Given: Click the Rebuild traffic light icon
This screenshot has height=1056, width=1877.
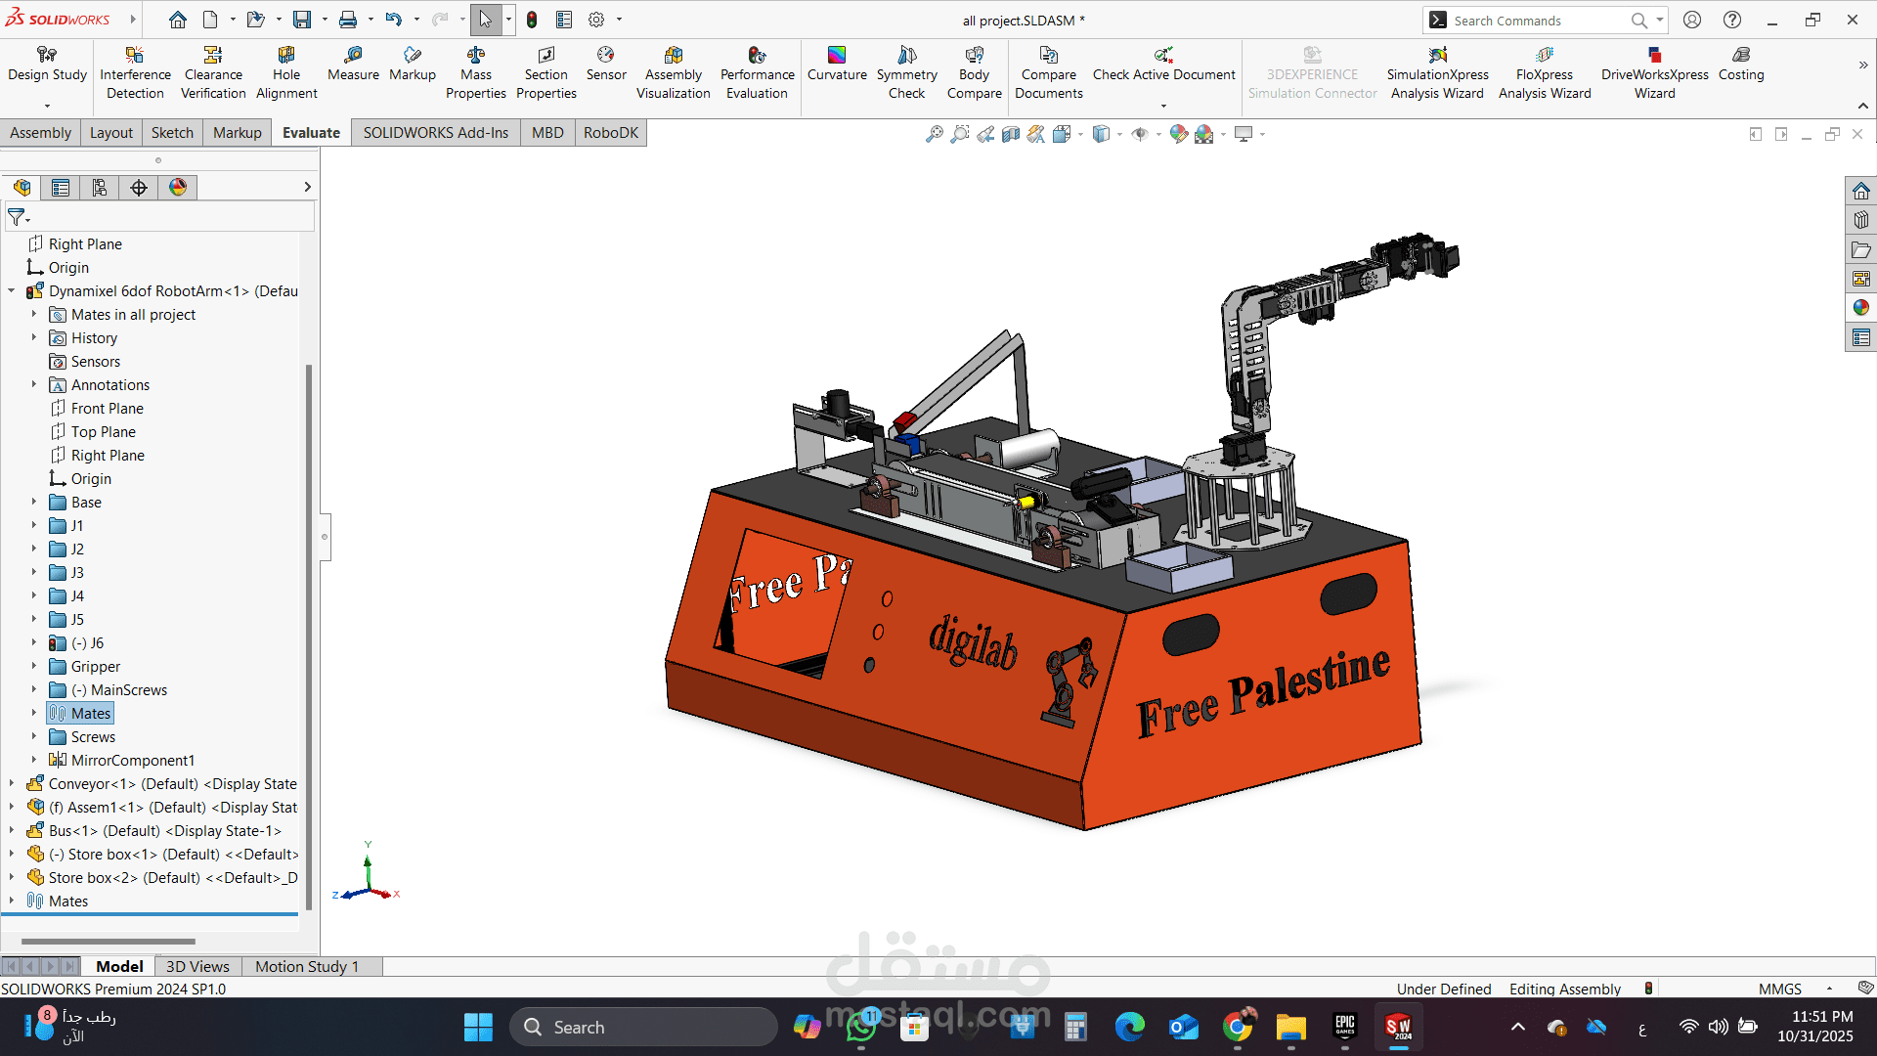Looking at the screenshot, I should click(532, 20).
